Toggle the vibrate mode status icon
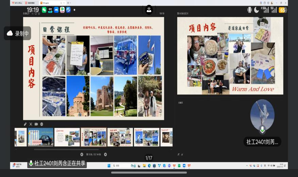Image resolution: width=298 pixels, height=177 pixels. [249, 10]
